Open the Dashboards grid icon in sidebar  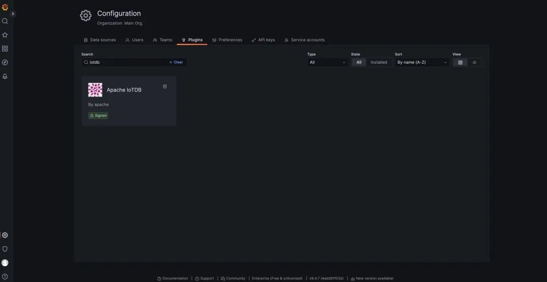click(5, 49)
